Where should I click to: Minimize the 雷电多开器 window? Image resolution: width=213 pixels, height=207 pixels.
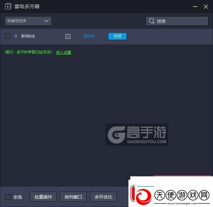coord(195,7)
